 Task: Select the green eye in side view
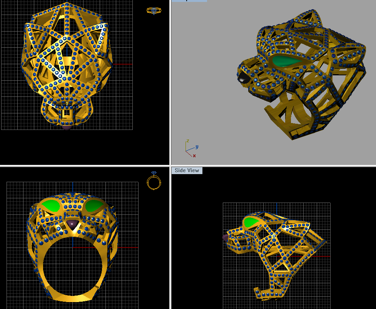point(251,222)
